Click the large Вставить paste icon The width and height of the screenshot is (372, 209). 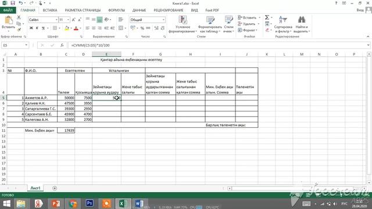[9, 20]
